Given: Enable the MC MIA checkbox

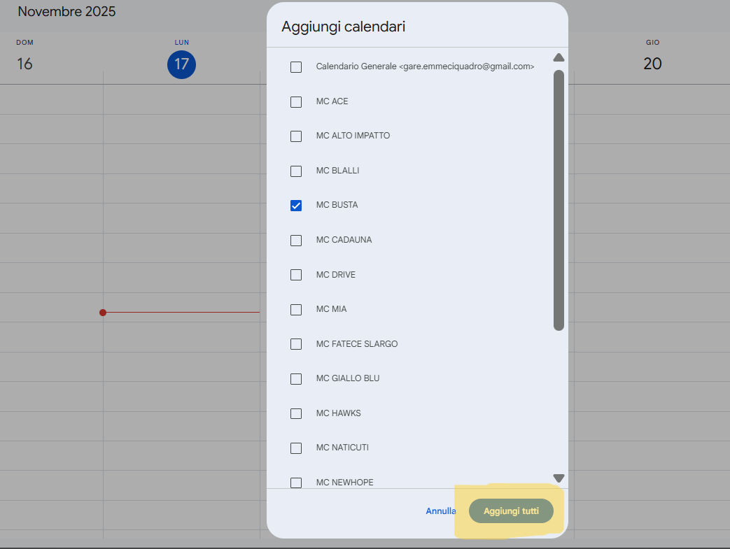Looking at the screenshot, I should point(296,310).
